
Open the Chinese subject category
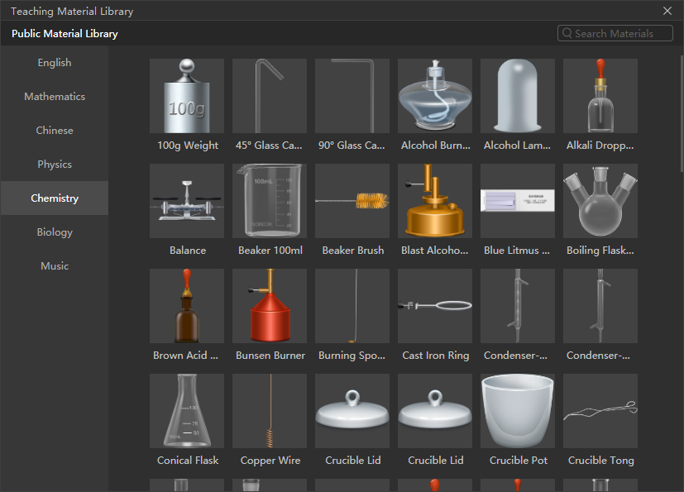(55, 131)
